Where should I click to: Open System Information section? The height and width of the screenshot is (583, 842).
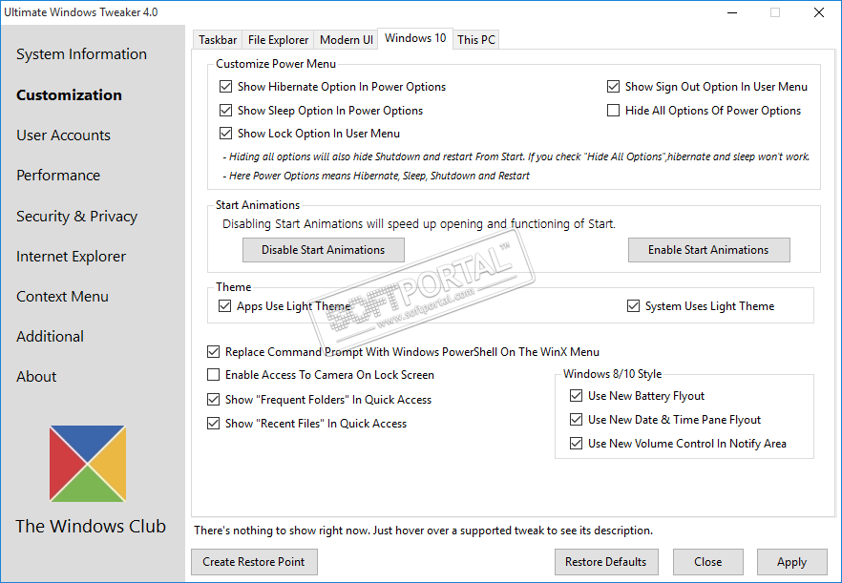pos(82,54)
